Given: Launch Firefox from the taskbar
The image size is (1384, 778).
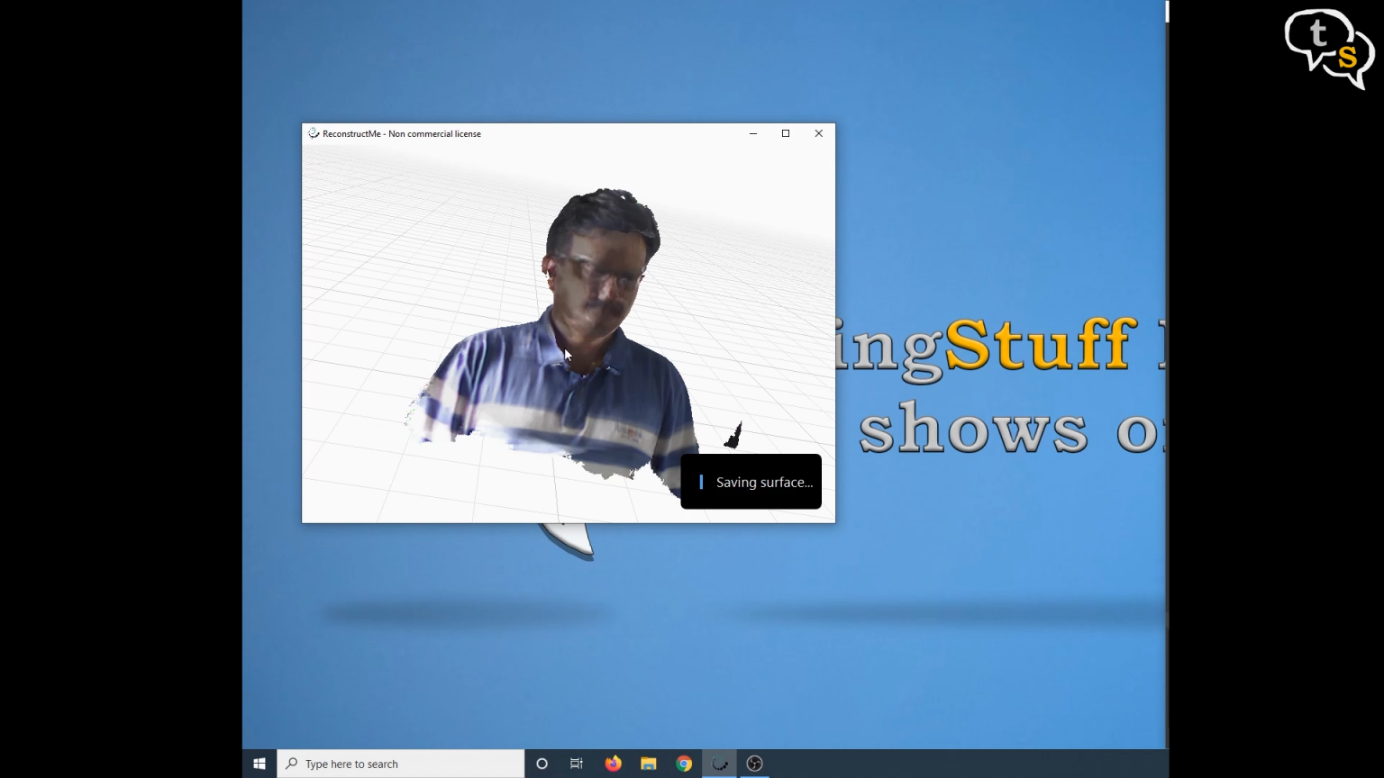Looking at the screenshot, I should (613, 764).
